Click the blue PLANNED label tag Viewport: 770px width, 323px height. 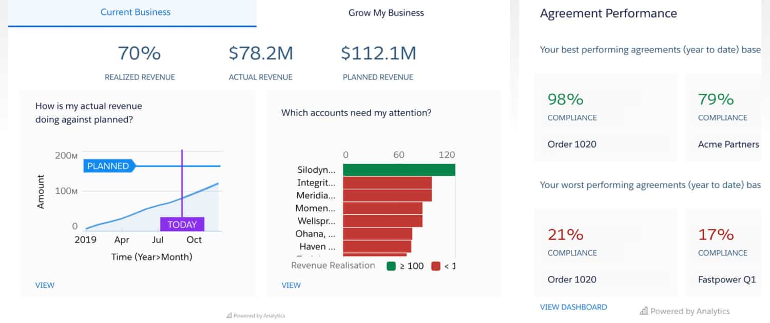108,166
